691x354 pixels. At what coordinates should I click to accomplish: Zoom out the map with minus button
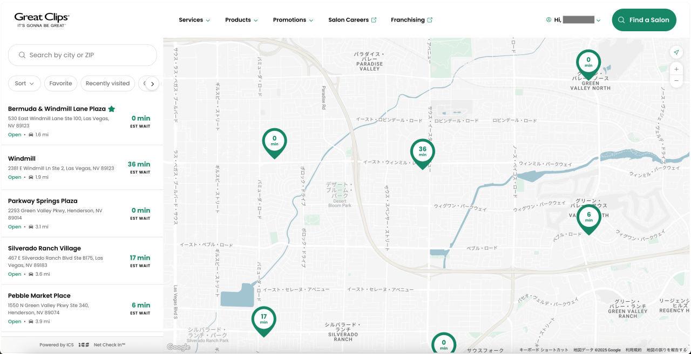click(x=676, y=81)
